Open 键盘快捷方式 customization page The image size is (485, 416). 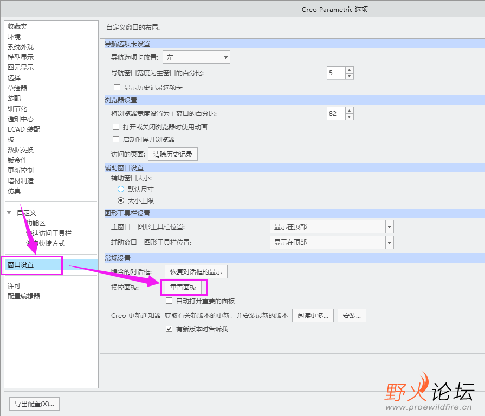click(46, 244)
